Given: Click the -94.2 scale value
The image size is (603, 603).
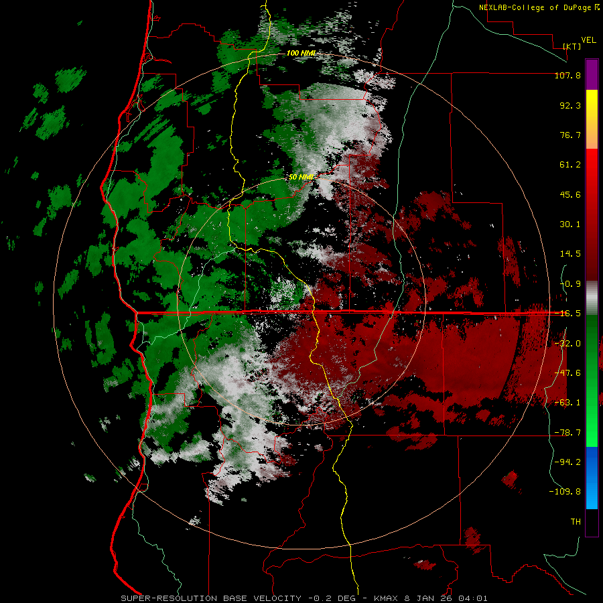Looking at the screenshot, I should 567,462.
